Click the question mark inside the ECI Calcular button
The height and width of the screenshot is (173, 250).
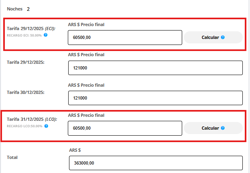click(x=223, y=37)
